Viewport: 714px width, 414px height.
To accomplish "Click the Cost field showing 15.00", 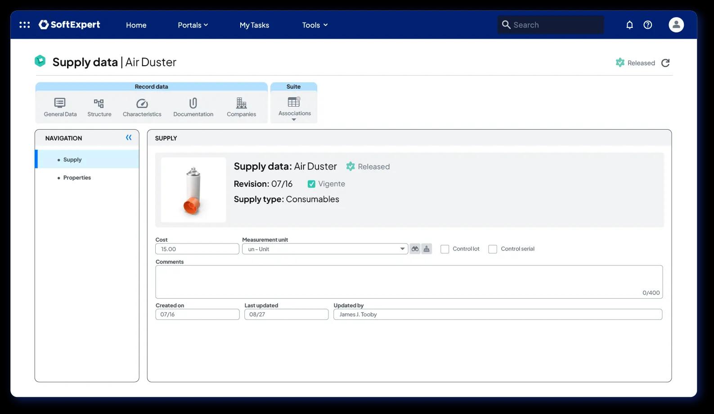I will 197,249.
